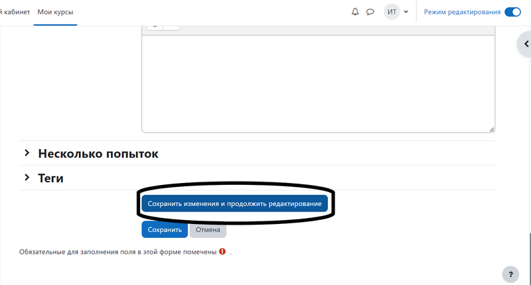Image resolution: width=531 pixels, height=285 pixels.
Task: Click the text area resize handle corner
Action: coord(491,129)
